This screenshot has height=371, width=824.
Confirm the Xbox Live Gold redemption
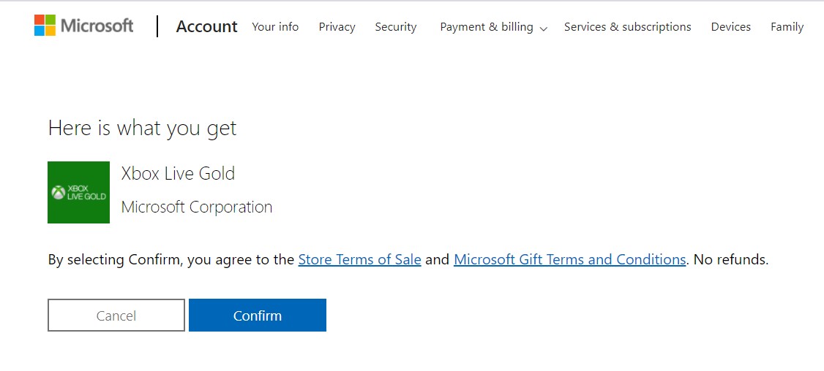click(x=258, y=315)
